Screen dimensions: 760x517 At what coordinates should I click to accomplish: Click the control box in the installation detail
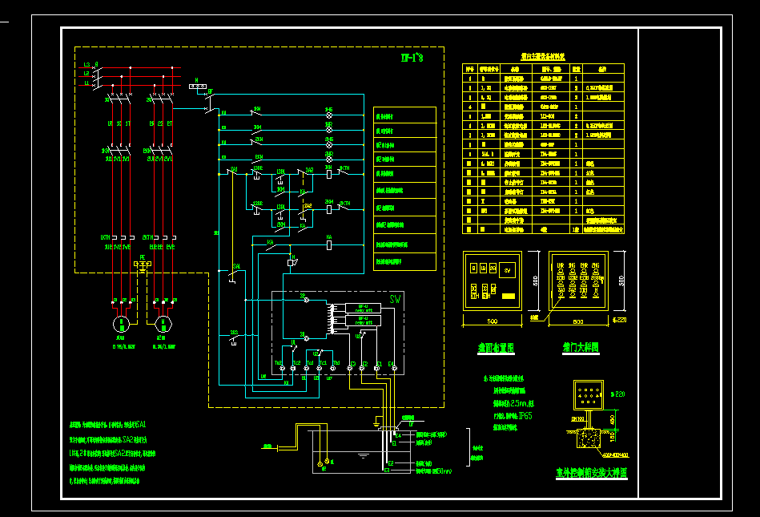pos(589,395)
